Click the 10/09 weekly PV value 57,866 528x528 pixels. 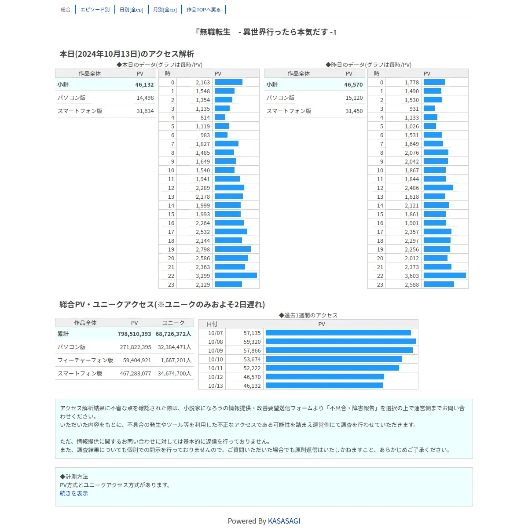click(252, 351)
